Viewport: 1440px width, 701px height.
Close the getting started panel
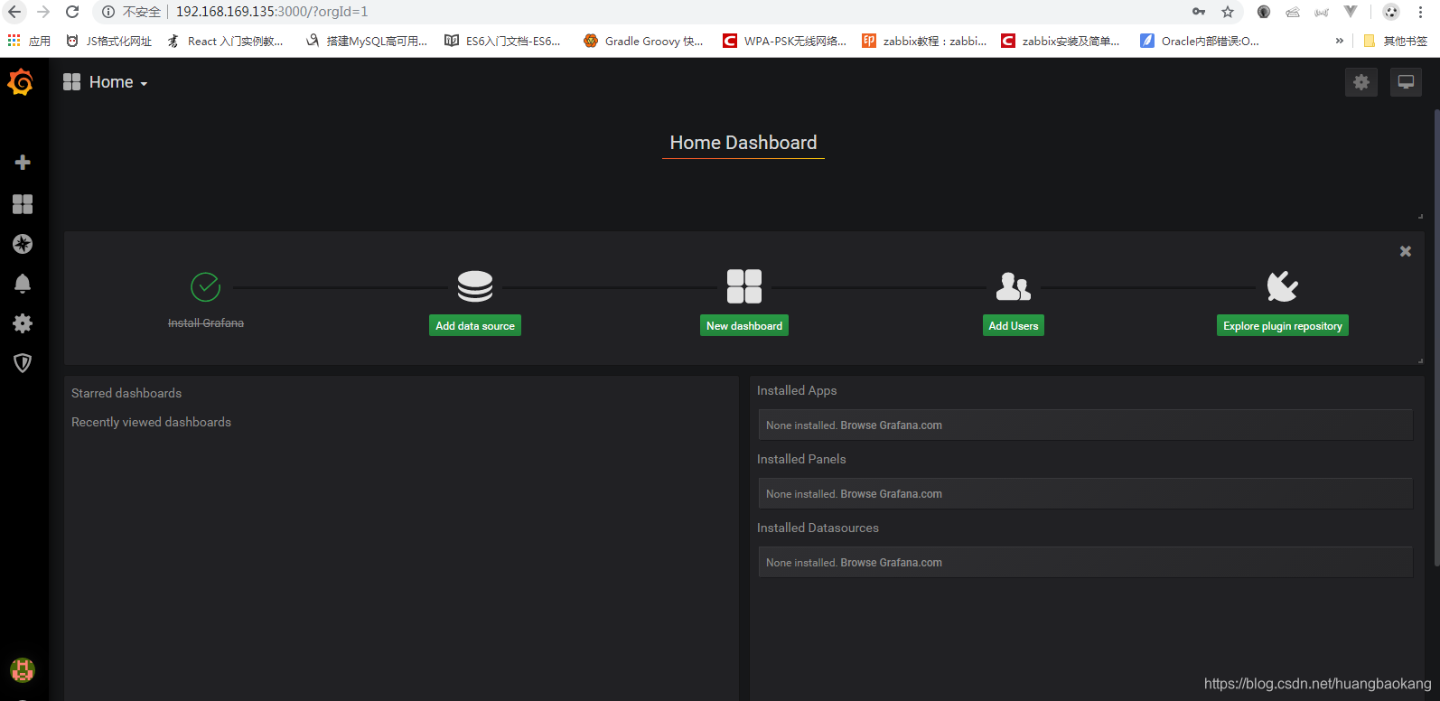(x=1406, y=251)
